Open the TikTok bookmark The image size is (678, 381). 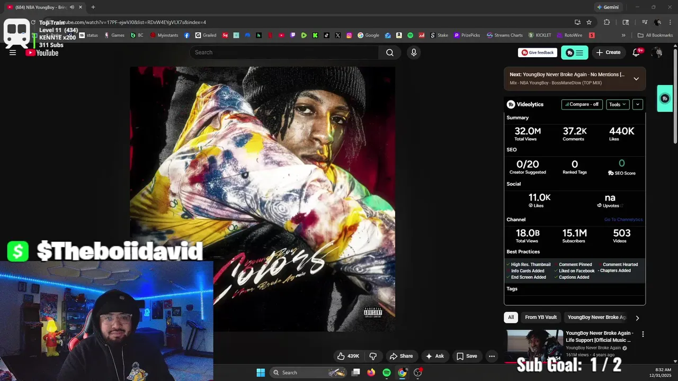tap(326, 35)
